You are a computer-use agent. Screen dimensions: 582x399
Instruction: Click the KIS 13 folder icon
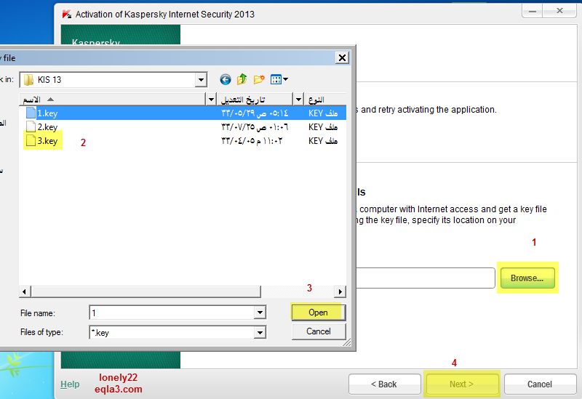(28, 80)
